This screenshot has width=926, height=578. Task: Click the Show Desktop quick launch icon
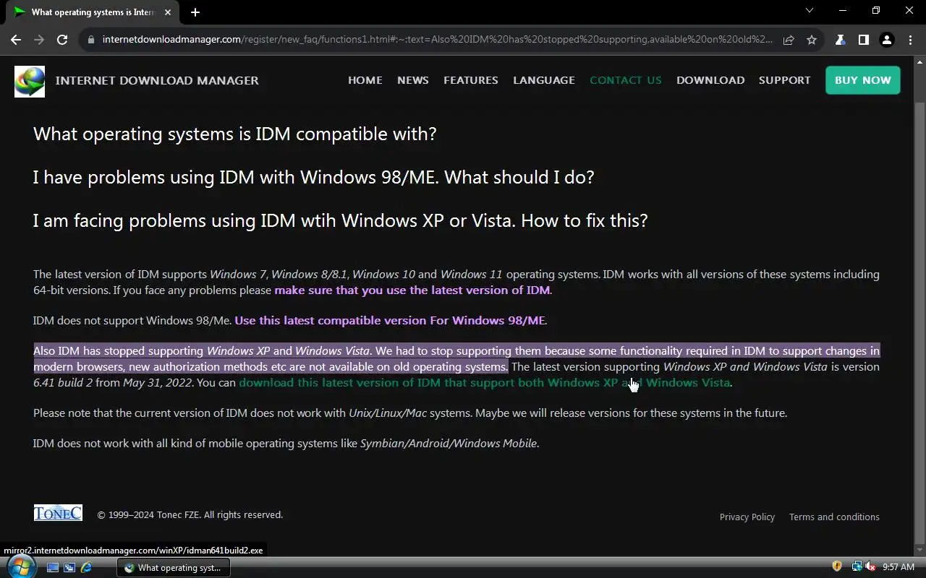coord(52,568)
